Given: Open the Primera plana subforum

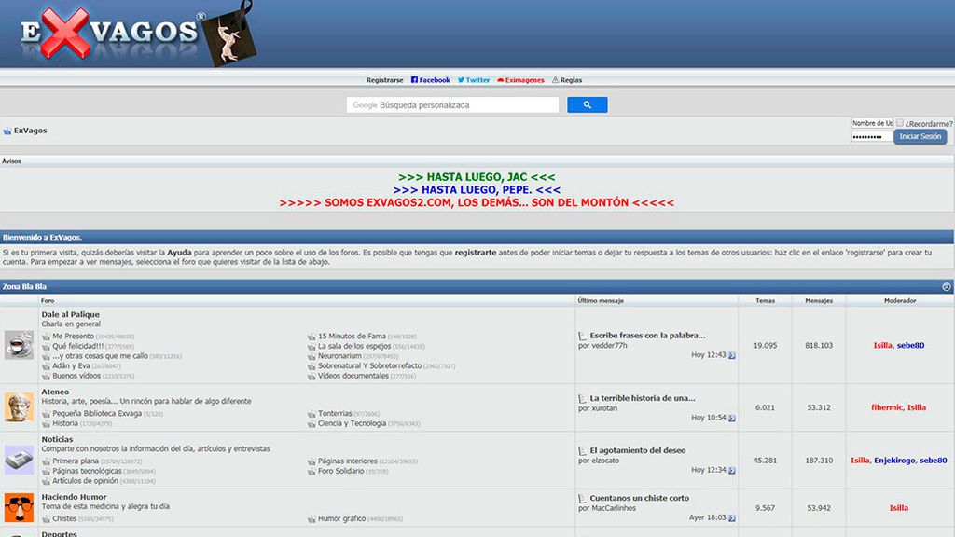Looking at the screenshot, I should [x=76, y=461].
